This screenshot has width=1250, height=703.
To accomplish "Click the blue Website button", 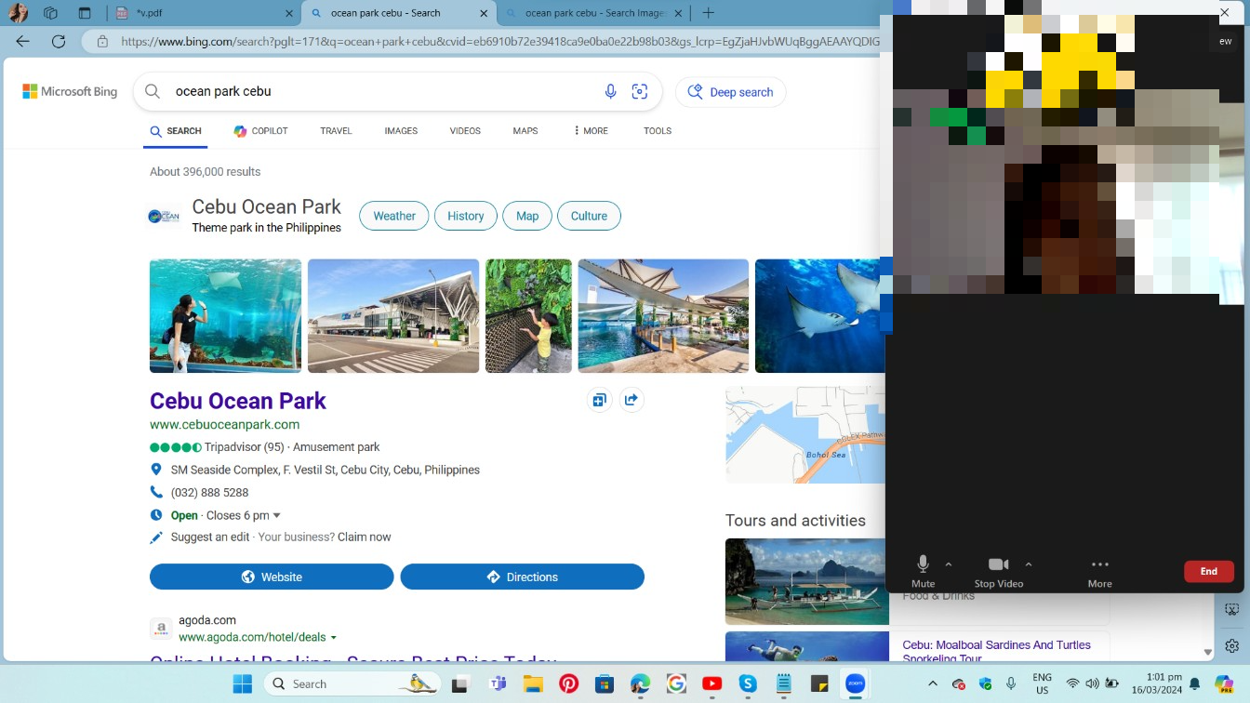I will pyautogui.click(x=272, y=577).
